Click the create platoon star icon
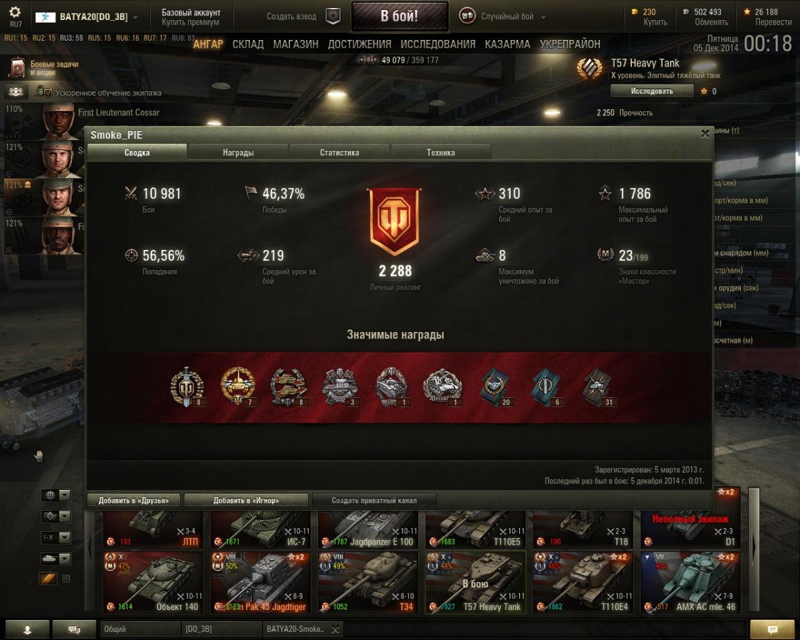This screenshot has width=800, height=640. [x=333, y=17]
